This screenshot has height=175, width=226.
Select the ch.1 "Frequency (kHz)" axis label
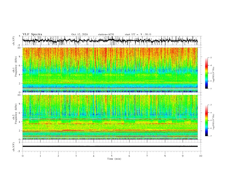pyautogui.click(x=16, y=67)
